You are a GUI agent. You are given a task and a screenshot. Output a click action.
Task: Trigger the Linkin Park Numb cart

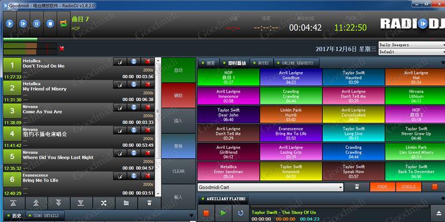[x=291, y=115]
